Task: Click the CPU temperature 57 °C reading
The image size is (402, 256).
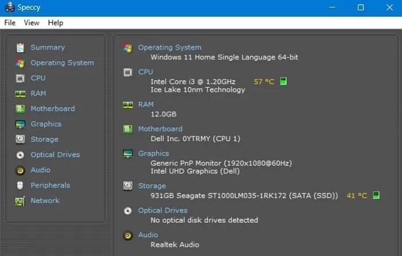Action: coord(264,82)
